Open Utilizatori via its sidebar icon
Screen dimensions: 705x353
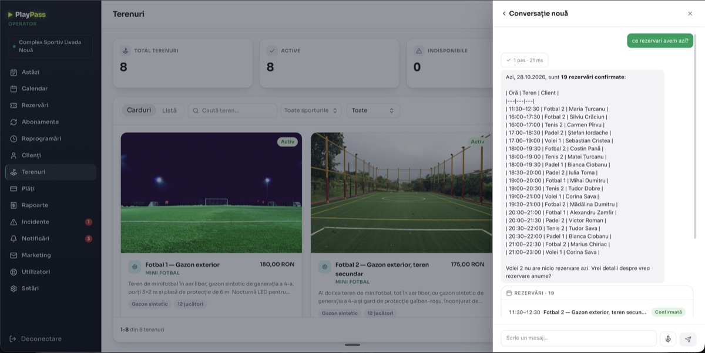point(14,272)
